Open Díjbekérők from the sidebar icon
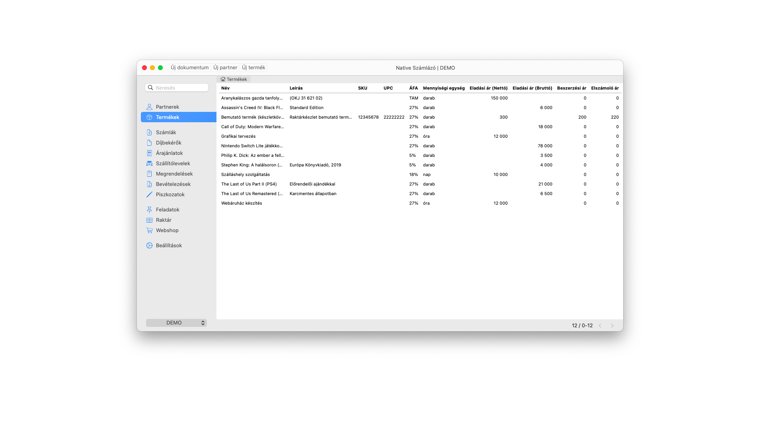 click(149, 143)
